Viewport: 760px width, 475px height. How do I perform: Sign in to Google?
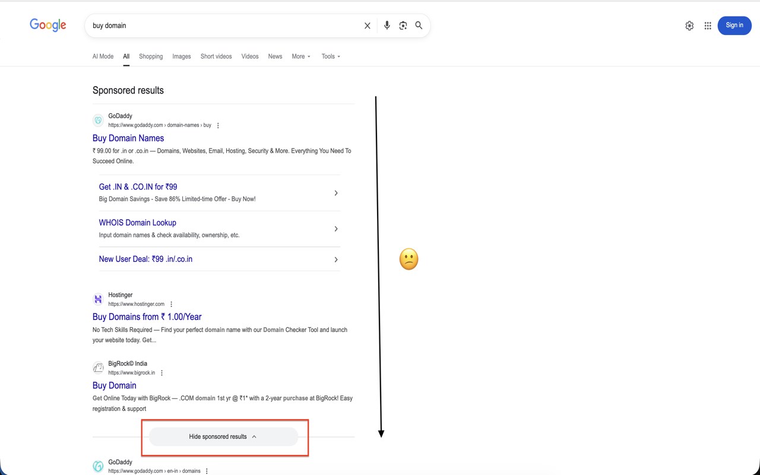734,25
